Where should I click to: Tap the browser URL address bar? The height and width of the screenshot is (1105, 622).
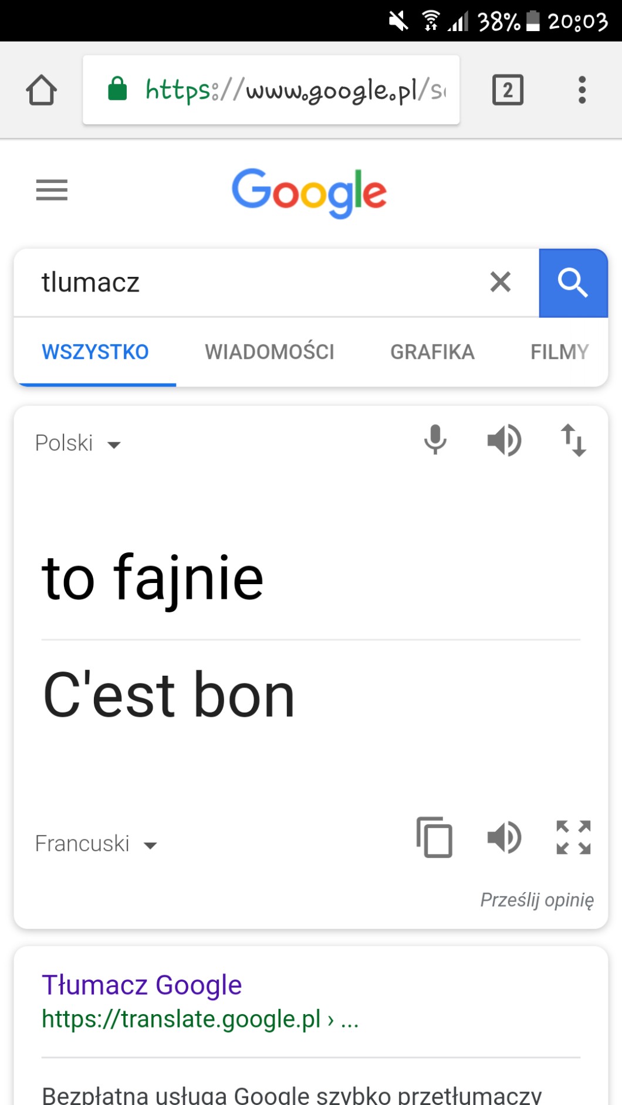[271, 90]
